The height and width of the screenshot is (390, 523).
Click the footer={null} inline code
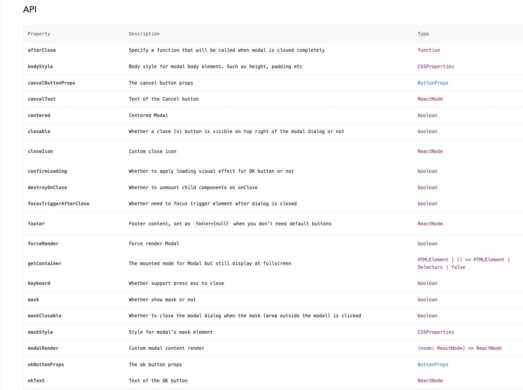pos(212,224)
